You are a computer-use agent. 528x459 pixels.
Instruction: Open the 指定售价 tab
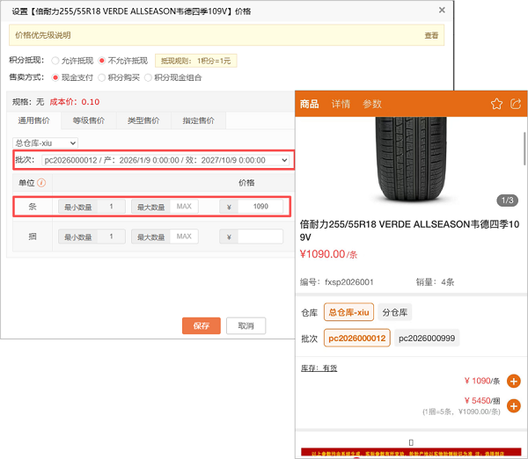click(x=198, y=120)
